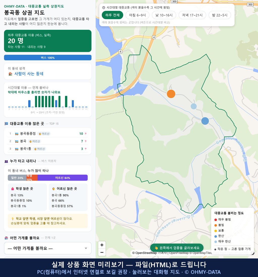
Task: Click bus icon of 봉곡1통 entry
Action: pos(17,149)
